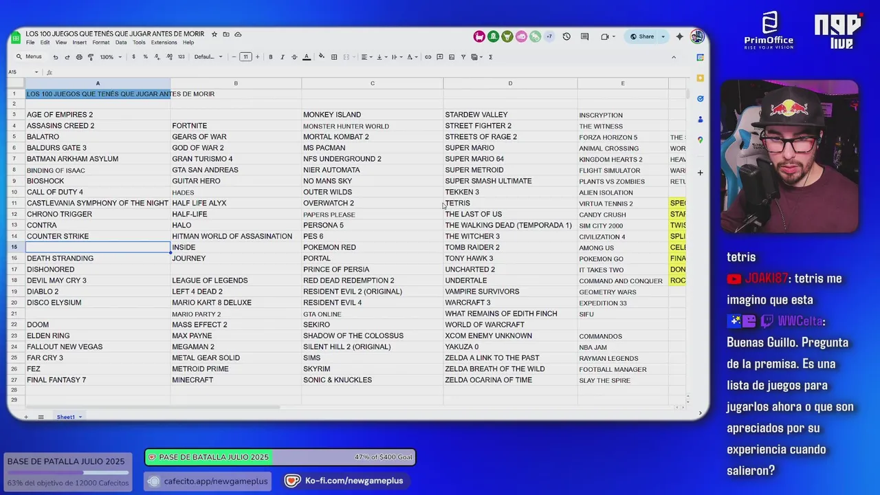Open the Gemini assistant star icon
Viewport: 880px width, 495px height.
click(679, 36)
